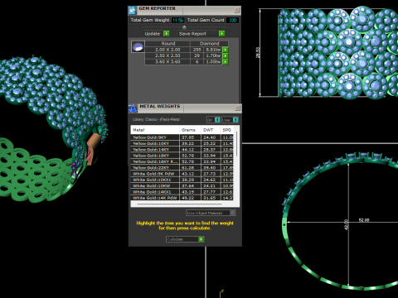Select Yellow Gold 14KY metal row
398x298 pixels.
(182, 150)
